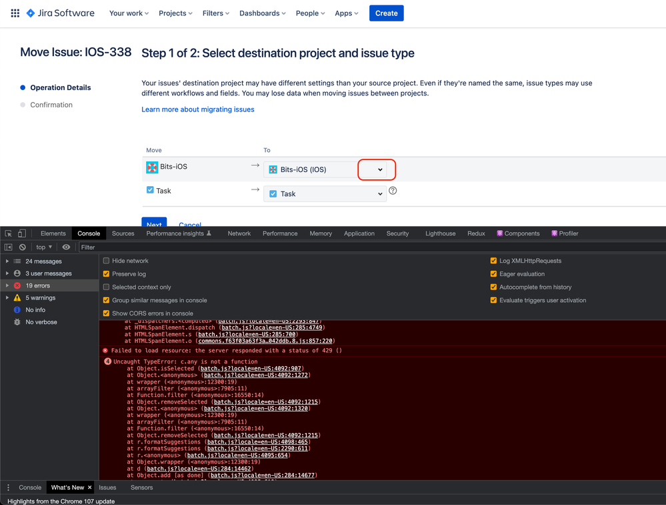This screenshot has height=505, width=666.
Task: Activate the DevTools inspect element picker icon
Action: coord(8,233)
